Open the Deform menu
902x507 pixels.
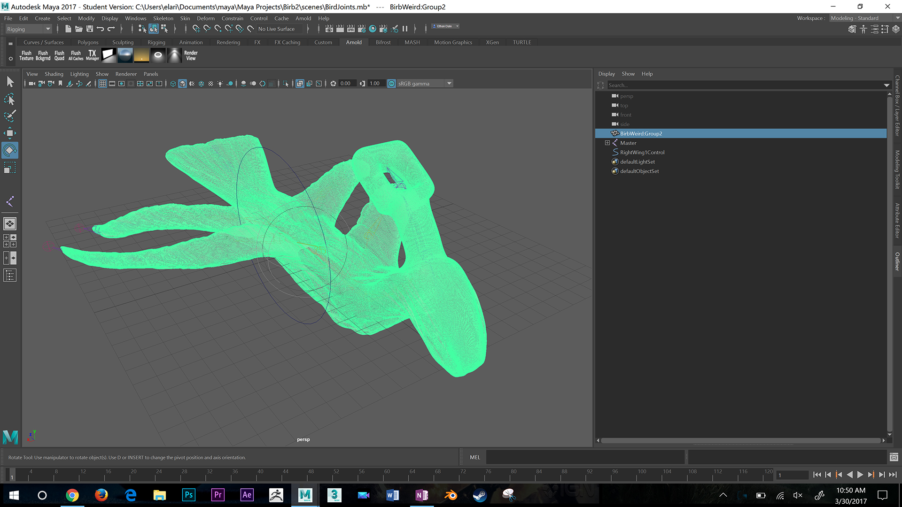coord(205,18)
